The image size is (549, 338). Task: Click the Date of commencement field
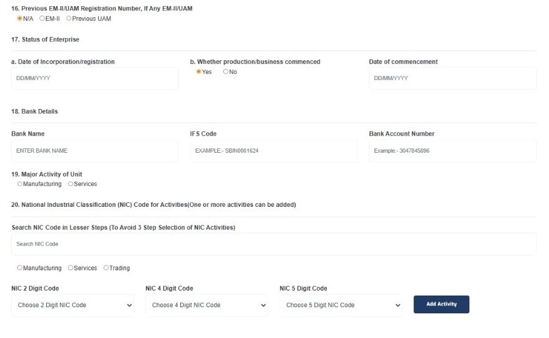click(452, 79)
